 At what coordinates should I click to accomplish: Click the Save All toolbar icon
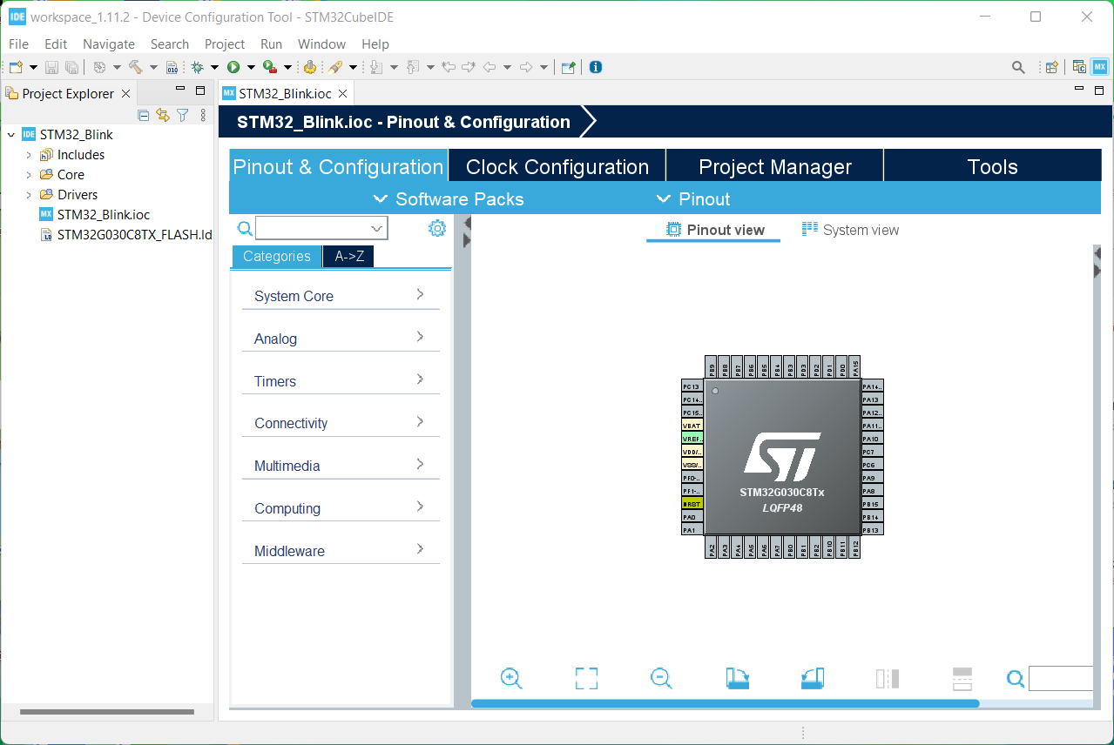[x=71, y=67]
